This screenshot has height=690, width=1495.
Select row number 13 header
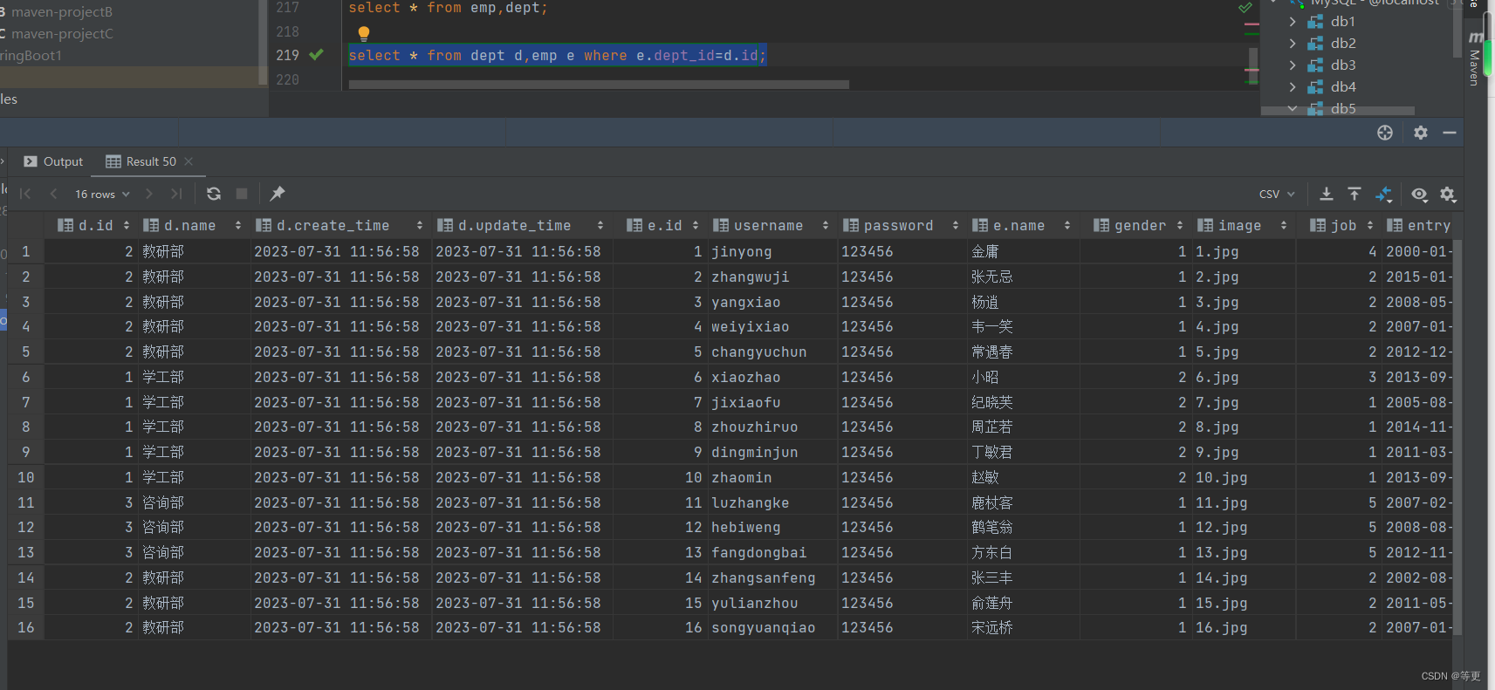(26, 552)
